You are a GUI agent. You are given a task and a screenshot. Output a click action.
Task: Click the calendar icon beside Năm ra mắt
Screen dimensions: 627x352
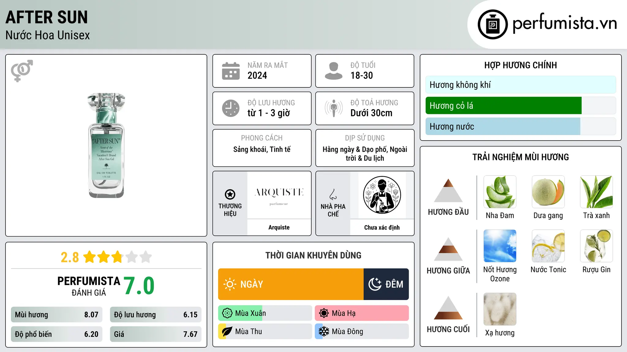231,71
